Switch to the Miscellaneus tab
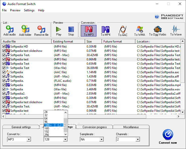 coord(131,127)
